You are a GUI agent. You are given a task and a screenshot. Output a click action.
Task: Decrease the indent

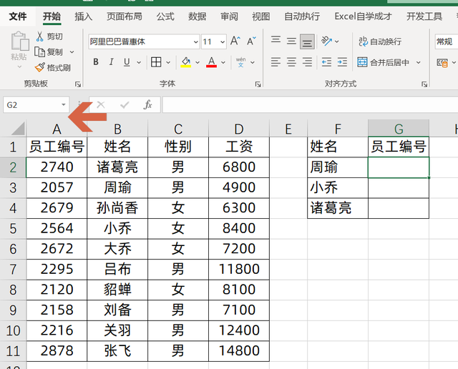pos(326,62)
